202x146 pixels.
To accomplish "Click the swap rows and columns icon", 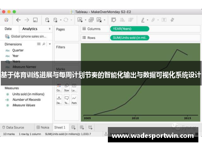I will 114,20.
